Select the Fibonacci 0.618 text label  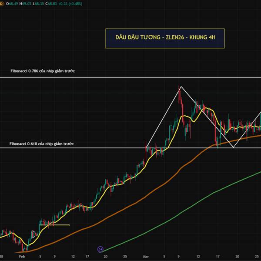click(41, 144)
